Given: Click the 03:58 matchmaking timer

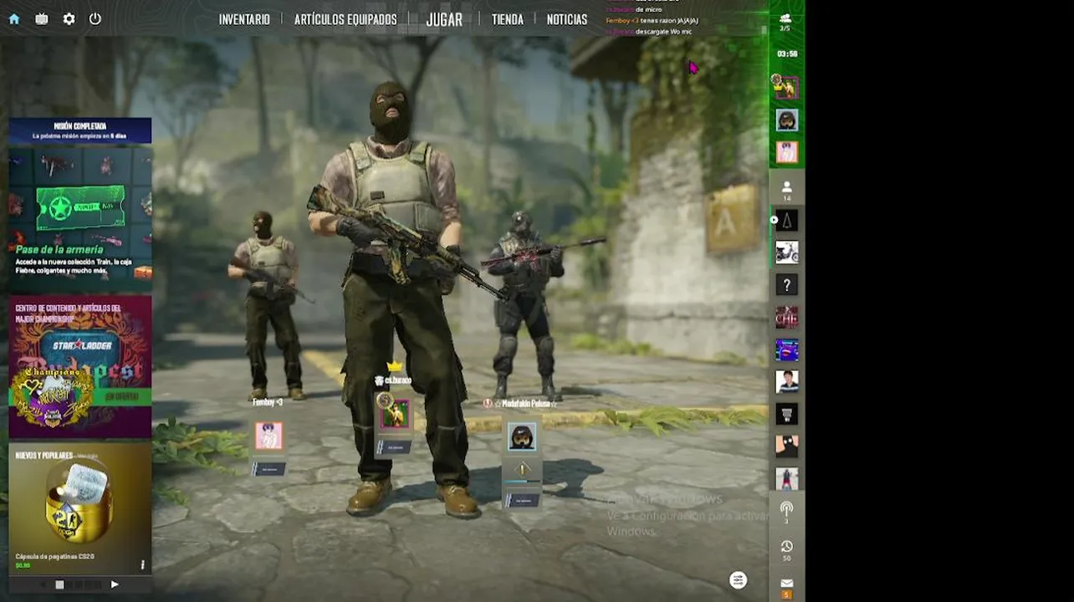Looking at the screenshot, I should tap(786, 54).
